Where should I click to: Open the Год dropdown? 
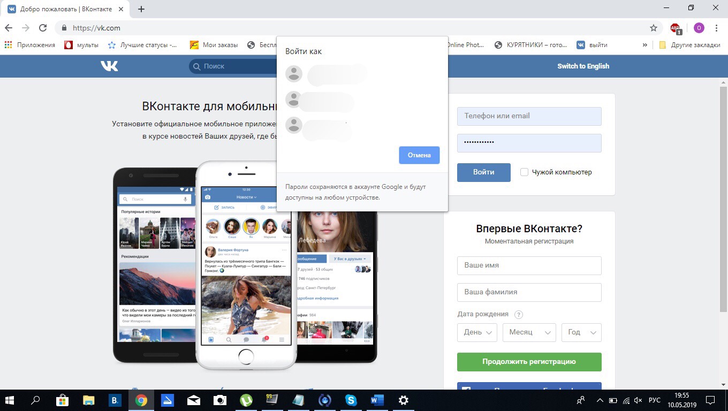pos(581,332)
